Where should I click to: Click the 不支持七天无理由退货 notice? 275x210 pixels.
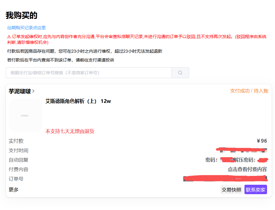tap(70, 131)
